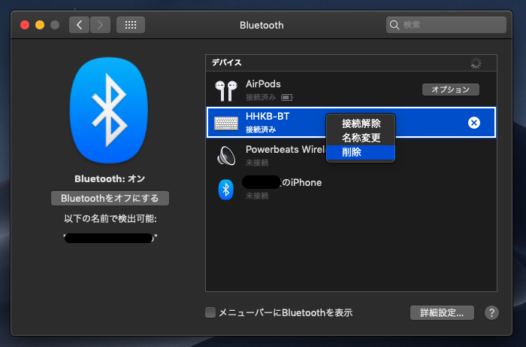Click the Bluetoothをオフにする button
The width and height of the screenshot is (526, 347).
tap(110, 198)
